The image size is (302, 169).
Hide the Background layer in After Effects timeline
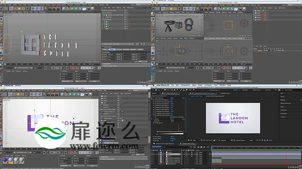[x=152, y=164]
